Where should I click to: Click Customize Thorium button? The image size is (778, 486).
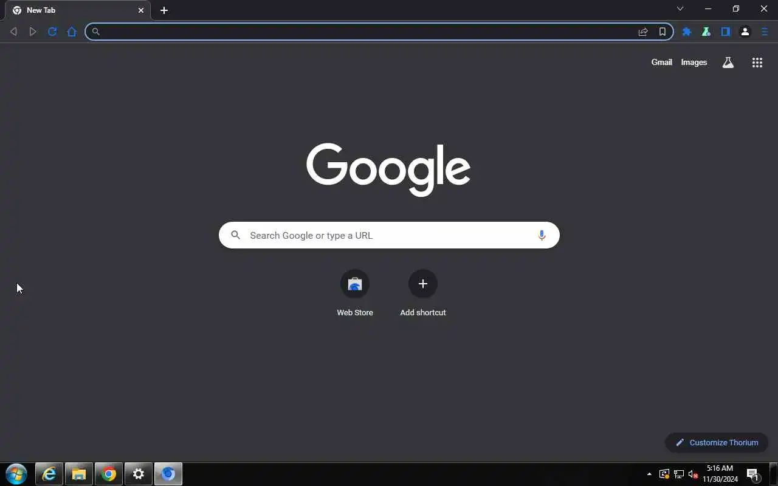(717, 442)
